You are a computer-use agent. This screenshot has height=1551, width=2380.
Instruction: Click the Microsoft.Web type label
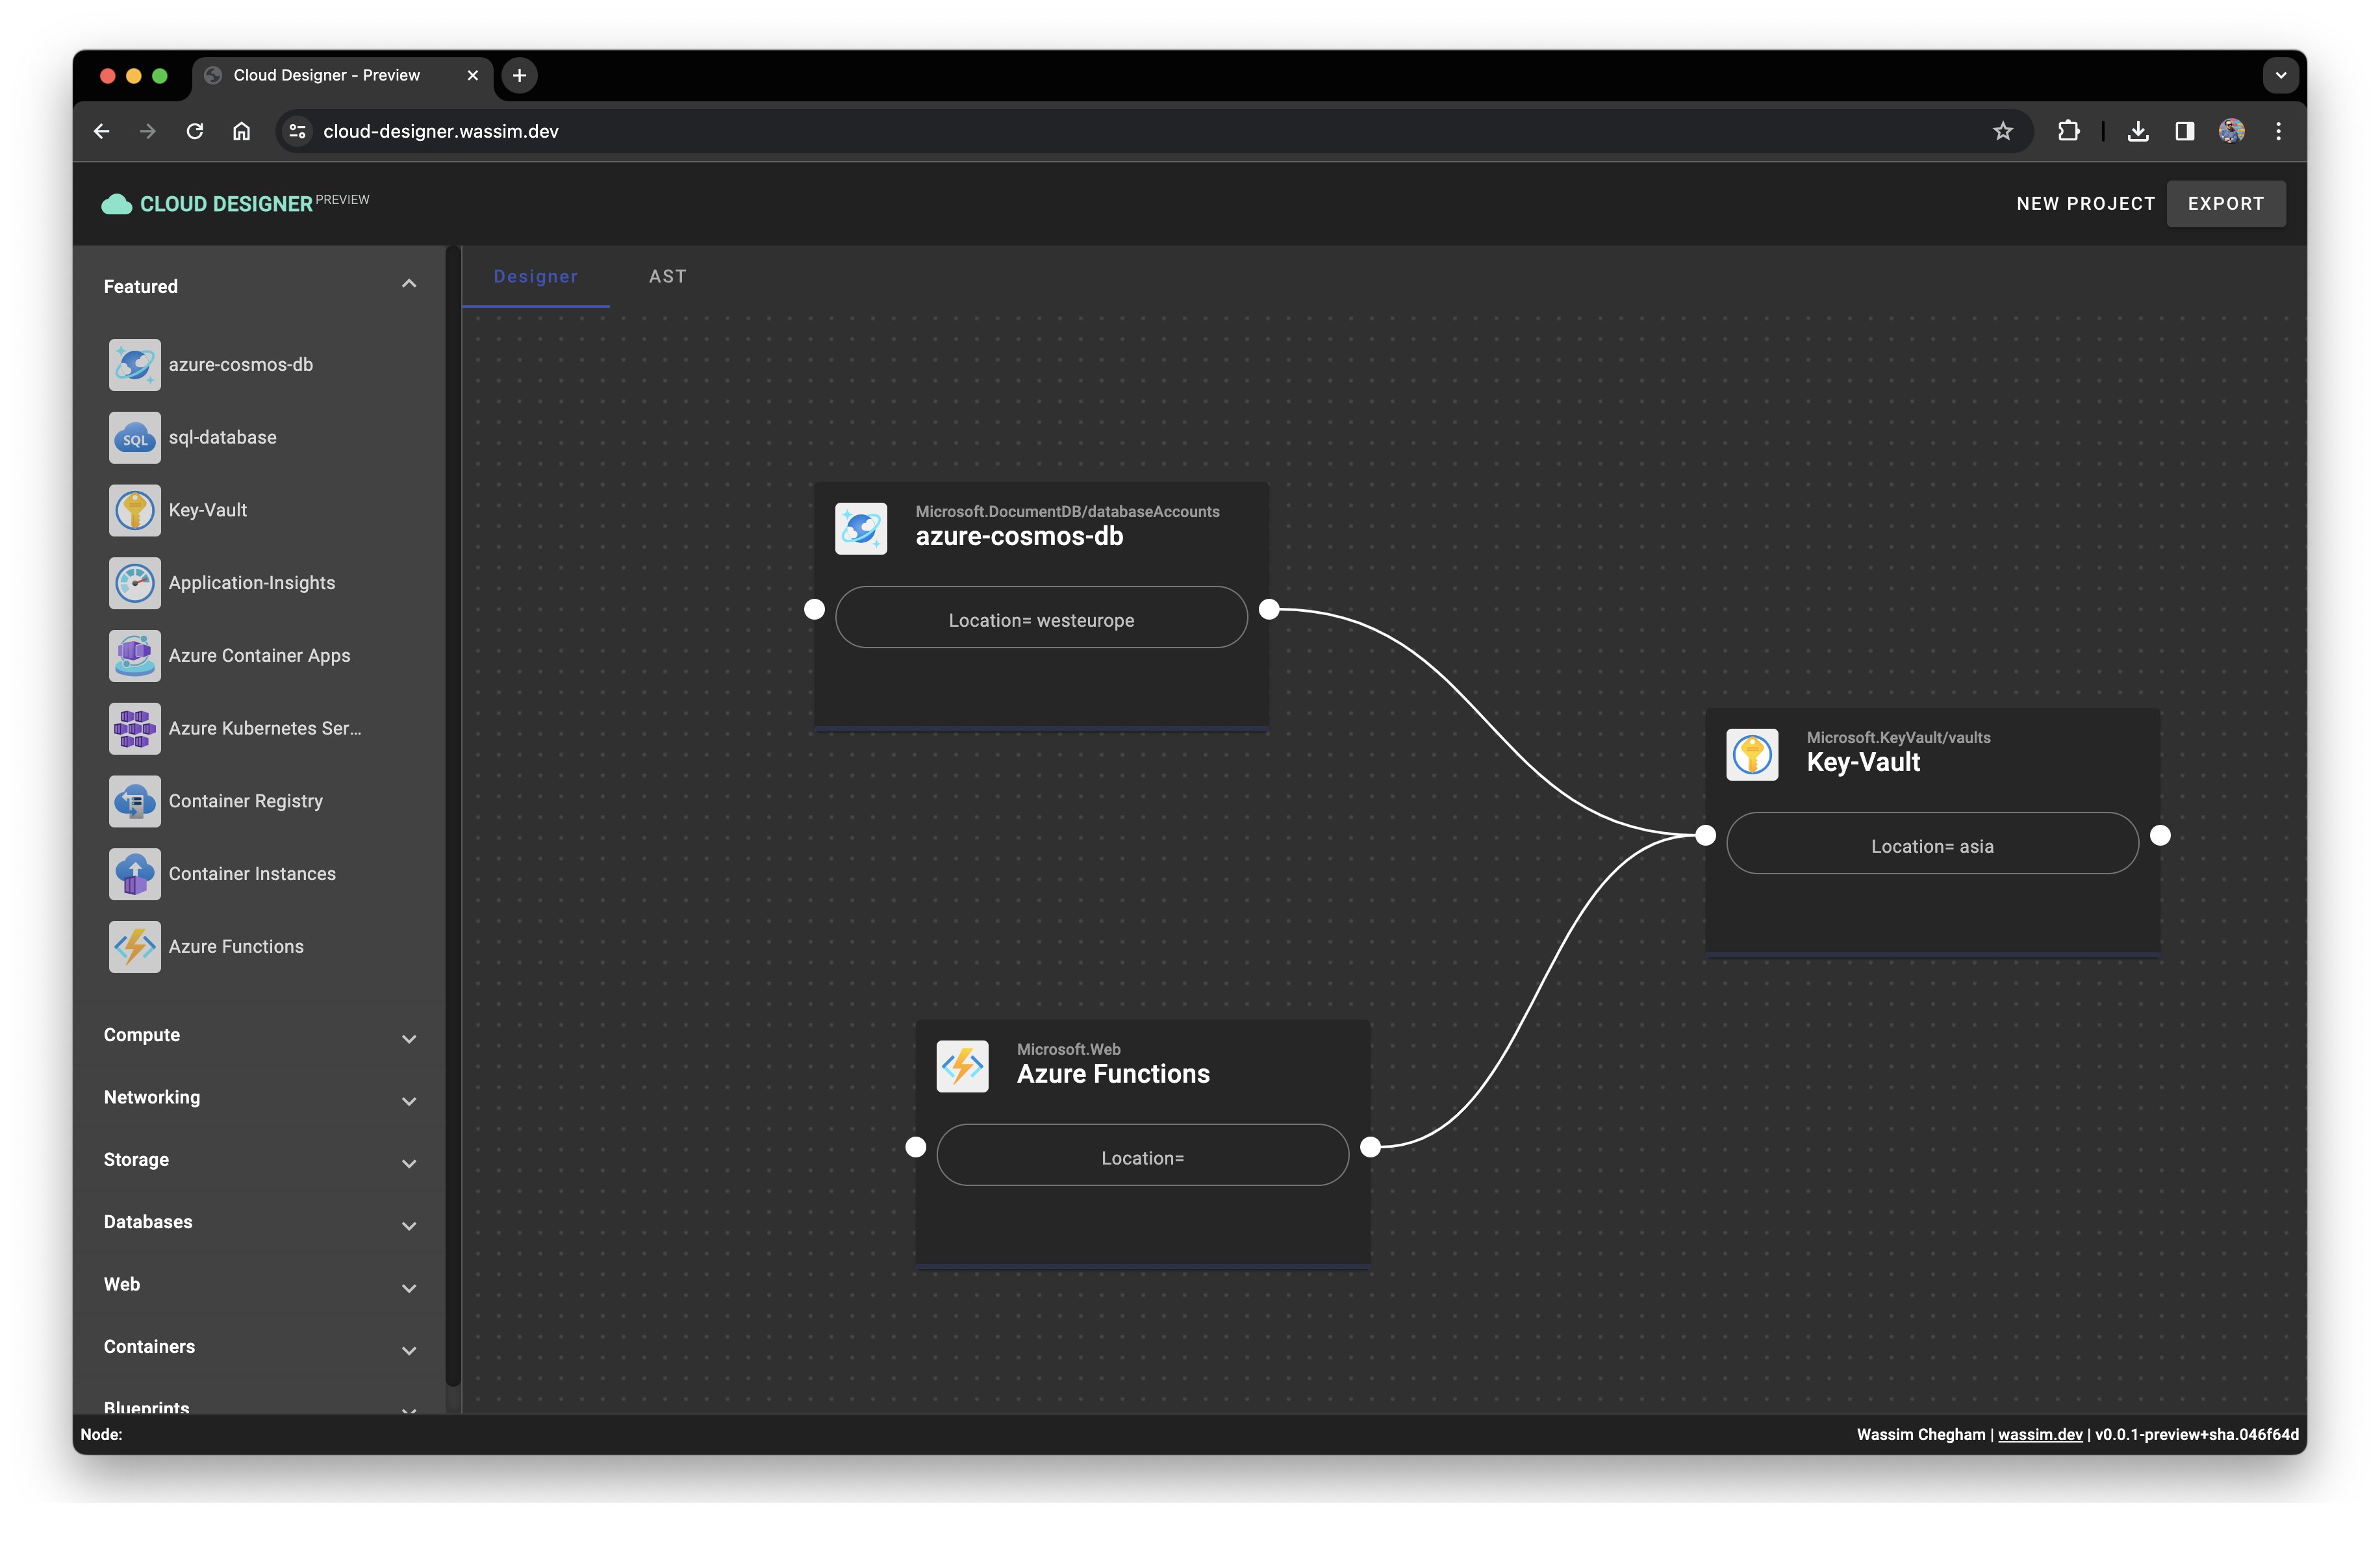coord(1068,1050)
